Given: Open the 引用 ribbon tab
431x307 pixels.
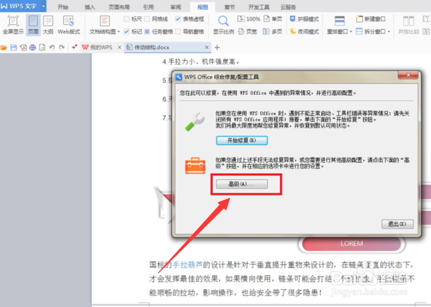Looking at the screenshot, I should pyautogui.click(x=148, y=7).
